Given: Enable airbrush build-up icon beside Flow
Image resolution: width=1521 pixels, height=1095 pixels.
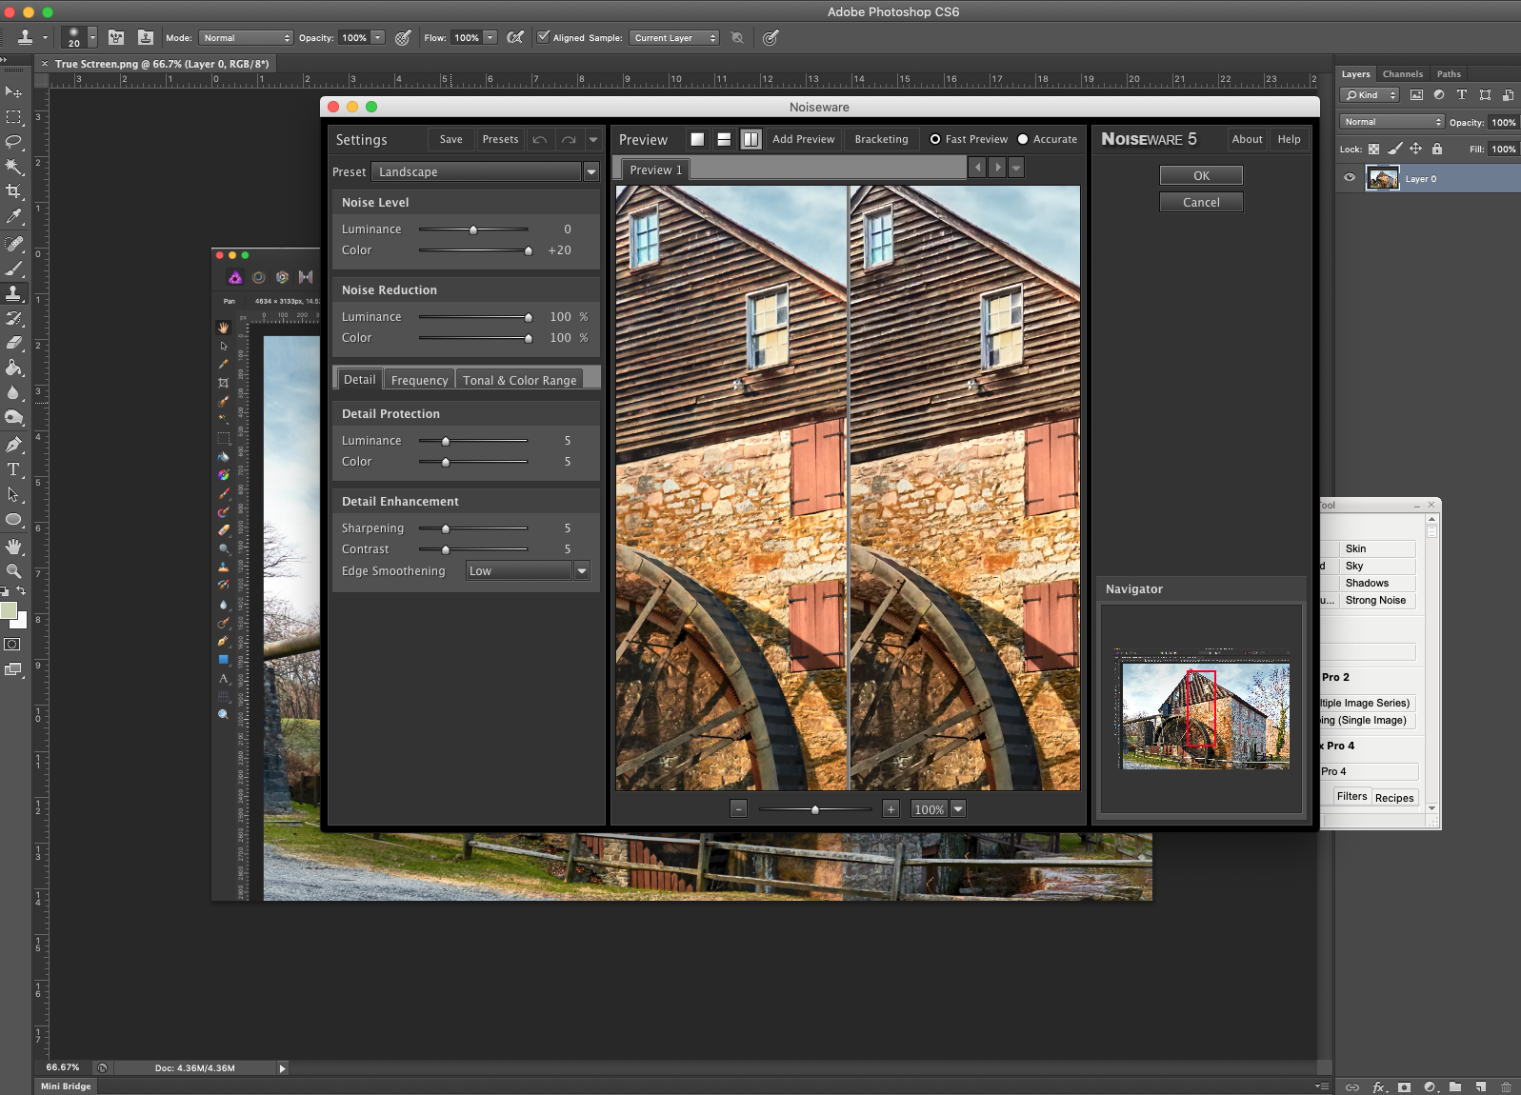Looking at the screenshot, I should (515, 38).
